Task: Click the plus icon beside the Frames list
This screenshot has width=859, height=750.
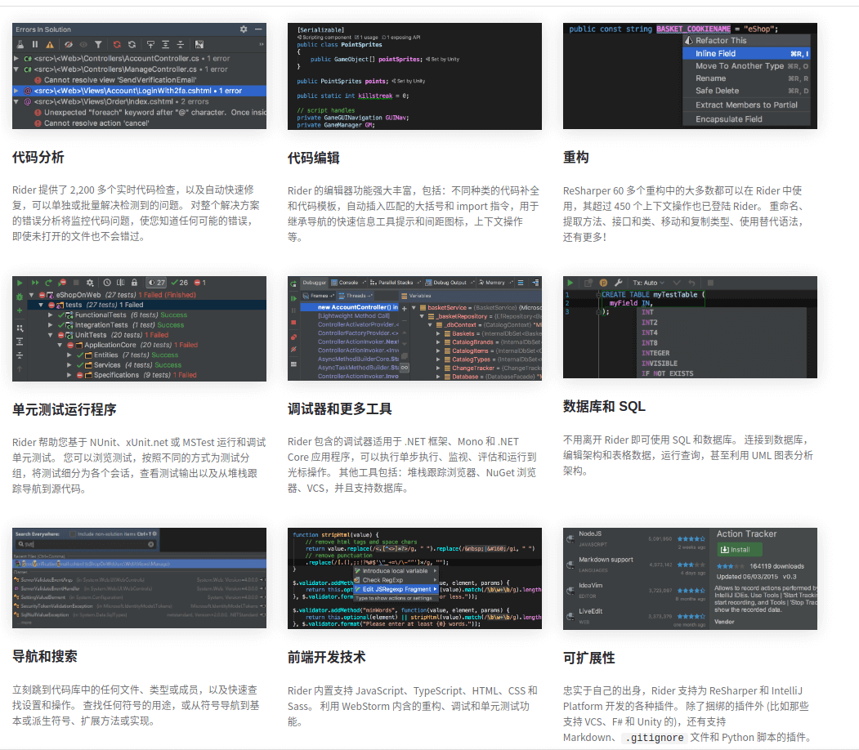Action: [x=405, y=309]
